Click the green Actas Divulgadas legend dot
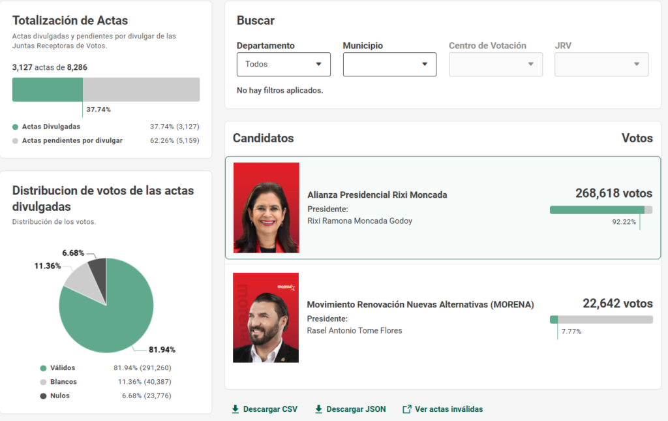Image resolution: width=668 pixels, height=421 pixels. click(x=16, y=127)
